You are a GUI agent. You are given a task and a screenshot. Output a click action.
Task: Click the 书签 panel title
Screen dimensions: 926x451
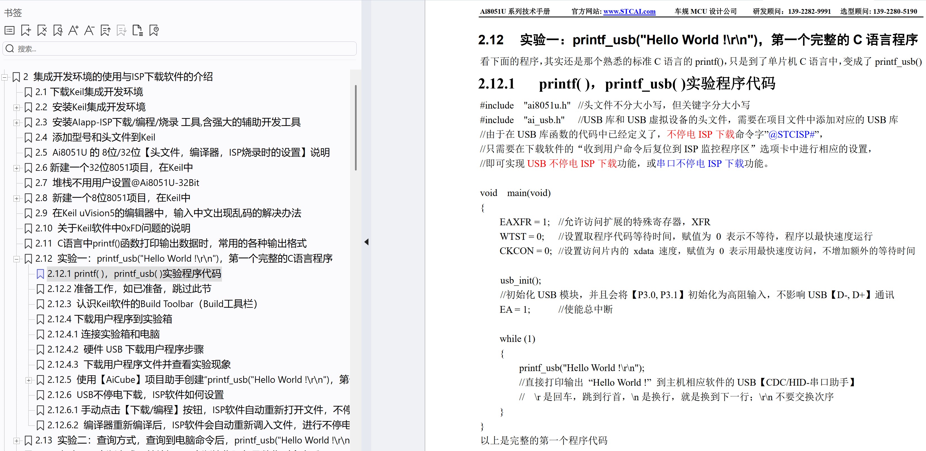coord(13,13)
